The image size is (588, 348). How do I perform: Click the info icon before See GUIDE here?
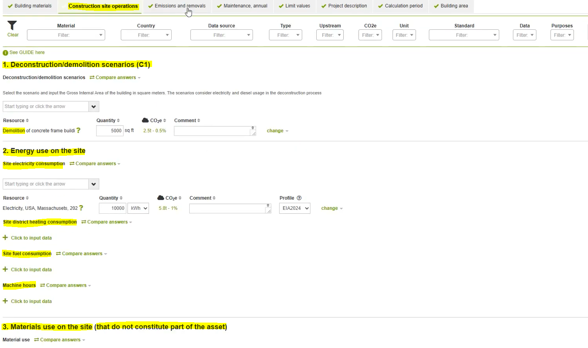coord(5,52)
